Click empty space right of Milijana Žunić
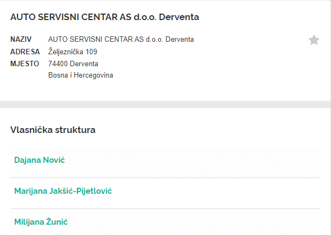This screenshot has height=235, width=331. pos(217,221)
